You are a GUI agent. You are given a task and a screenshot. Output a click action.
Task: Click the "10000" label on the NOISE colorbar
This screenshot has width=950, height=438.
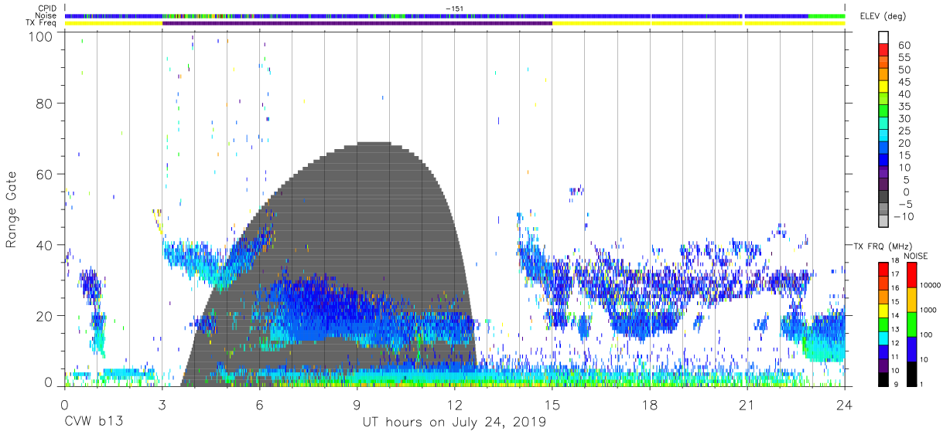931,285
